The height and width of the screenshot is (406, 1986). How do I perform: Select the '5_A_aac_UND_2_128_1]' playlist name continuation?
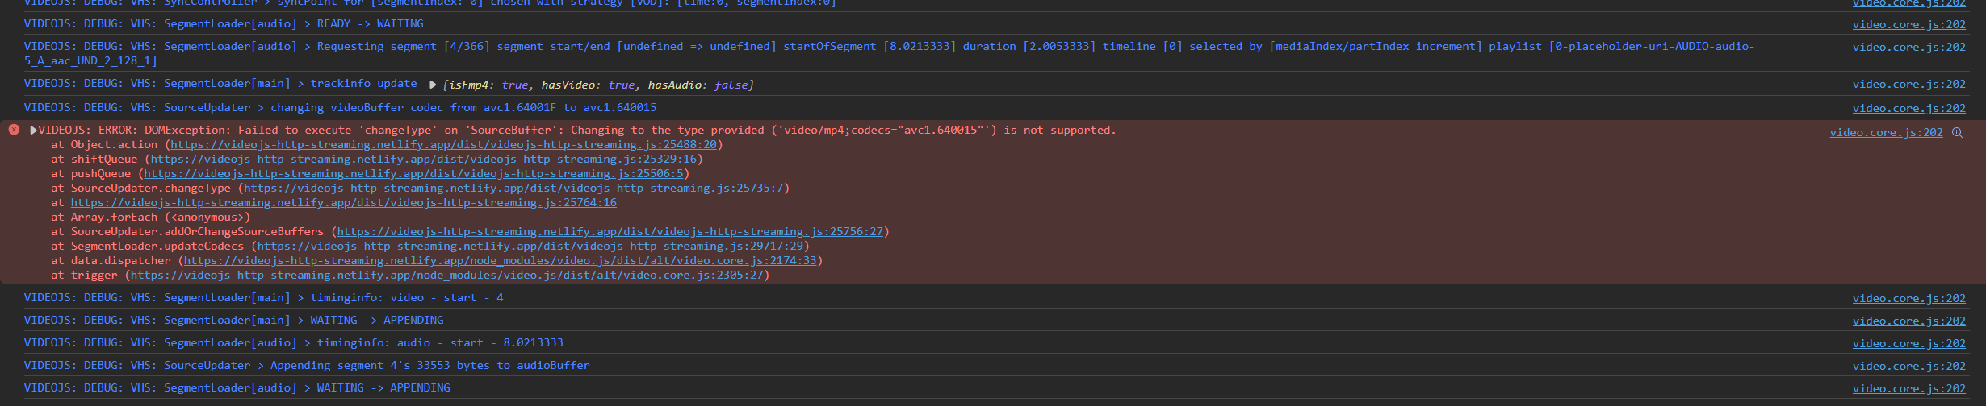coord(90,61)
